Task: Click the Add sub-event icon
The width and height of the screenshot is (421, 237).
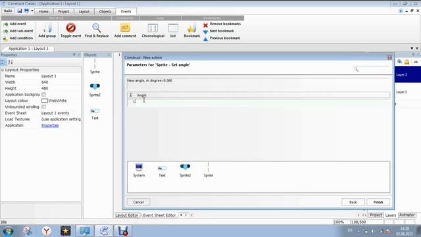Action: point(6,31)
